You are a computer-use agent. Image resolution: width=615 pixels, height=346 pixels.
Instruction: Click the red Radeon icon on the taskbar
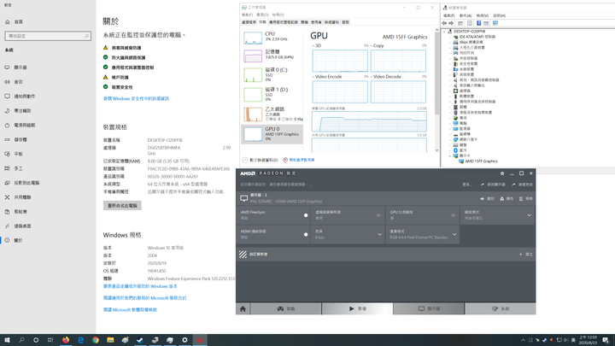[200, 340]
